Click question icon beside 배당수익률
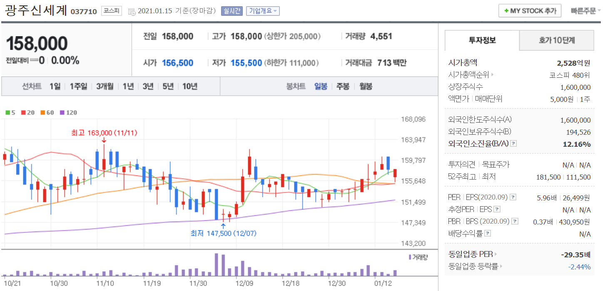Image resolution: width=605 pixels, height=291 pixels. [x=488, y=234]
